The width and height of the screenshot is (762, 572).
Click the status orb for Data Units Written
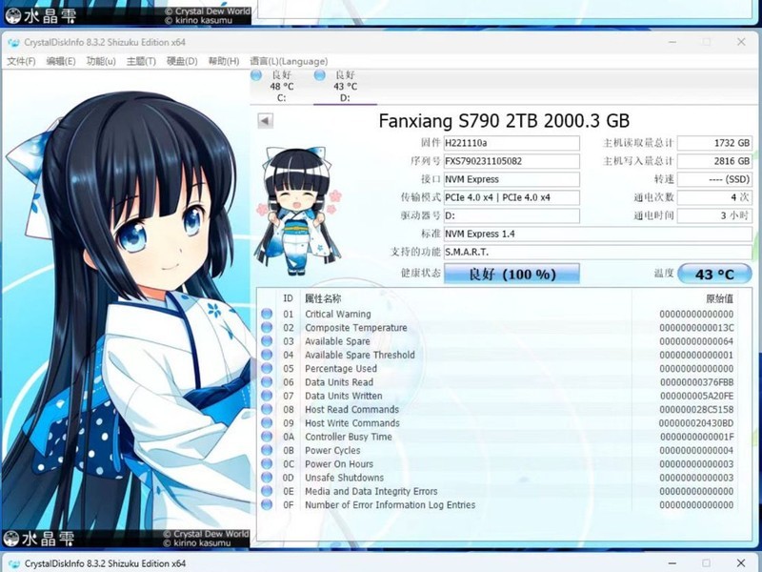[x=267, y=396]
